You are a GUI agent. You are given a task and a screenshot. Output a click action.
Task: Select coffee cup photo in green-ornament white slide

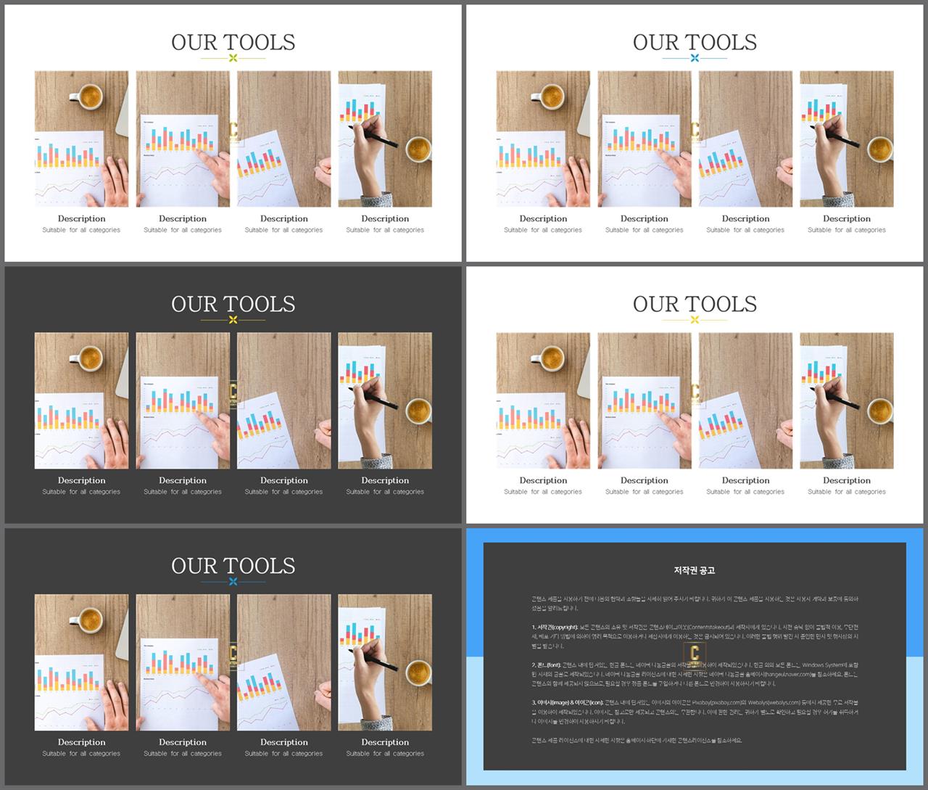tap(81, 139)
